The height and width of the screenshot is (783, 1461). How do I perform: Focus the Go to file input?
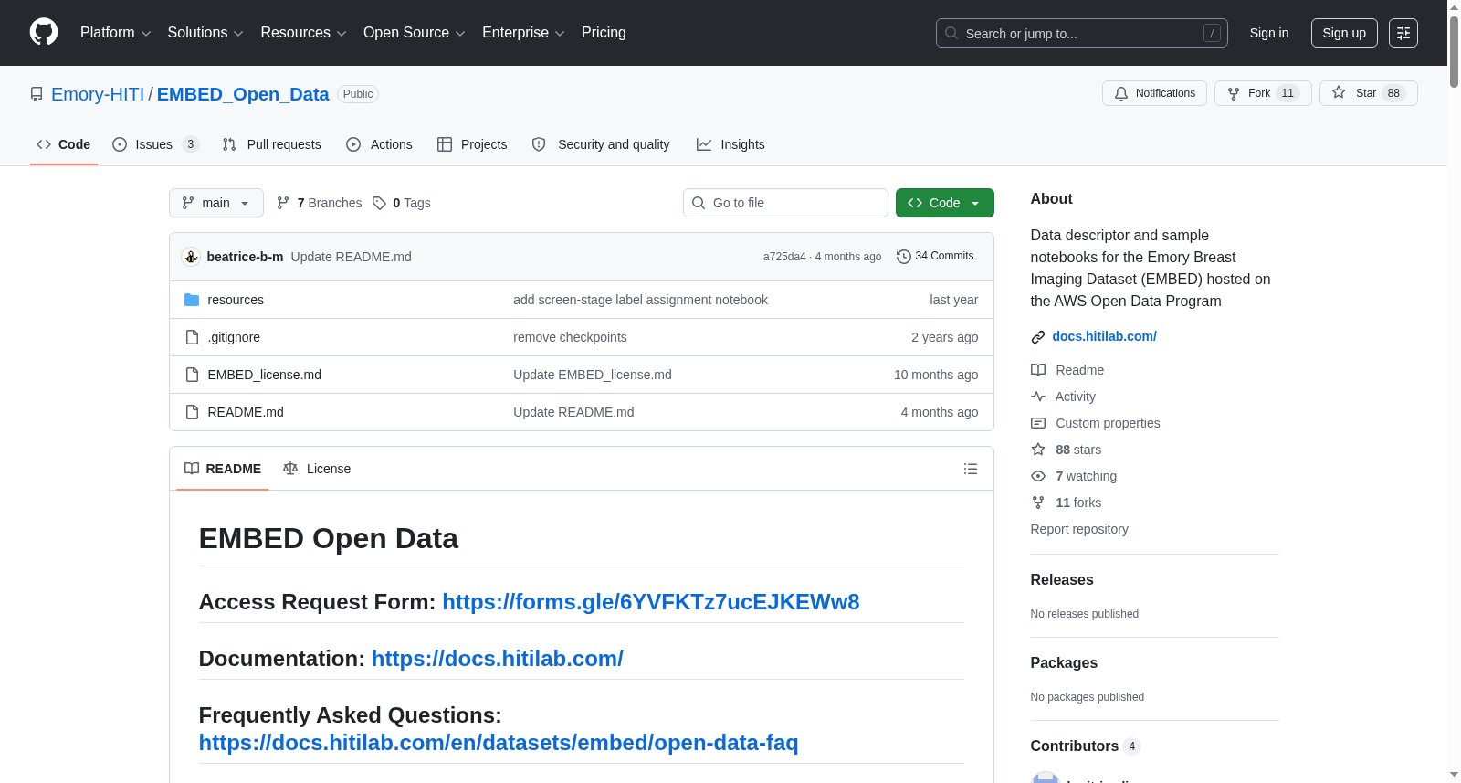(x=785, y=203)
